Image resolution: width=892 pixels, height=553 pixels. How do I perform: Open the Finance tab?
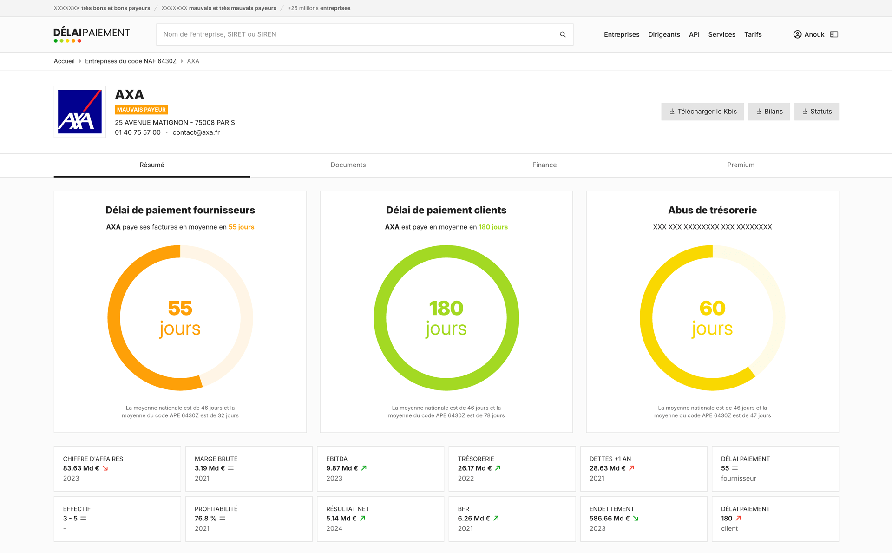click(544, 165)
